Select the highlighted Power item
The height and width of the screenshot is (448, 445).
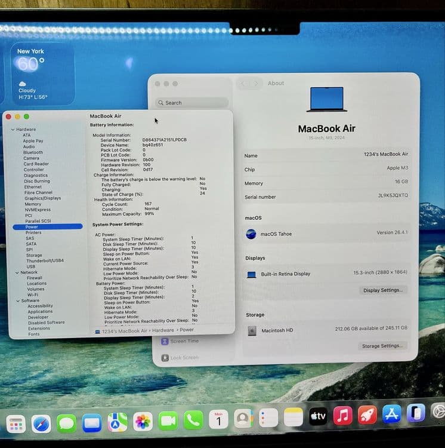click(x=48, y=227)
